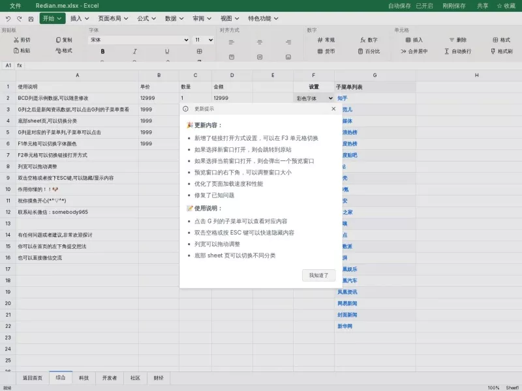Open the 宋体 font dropdown
Image resolution: width=522 pixels, height=391 pixels.
139,40
